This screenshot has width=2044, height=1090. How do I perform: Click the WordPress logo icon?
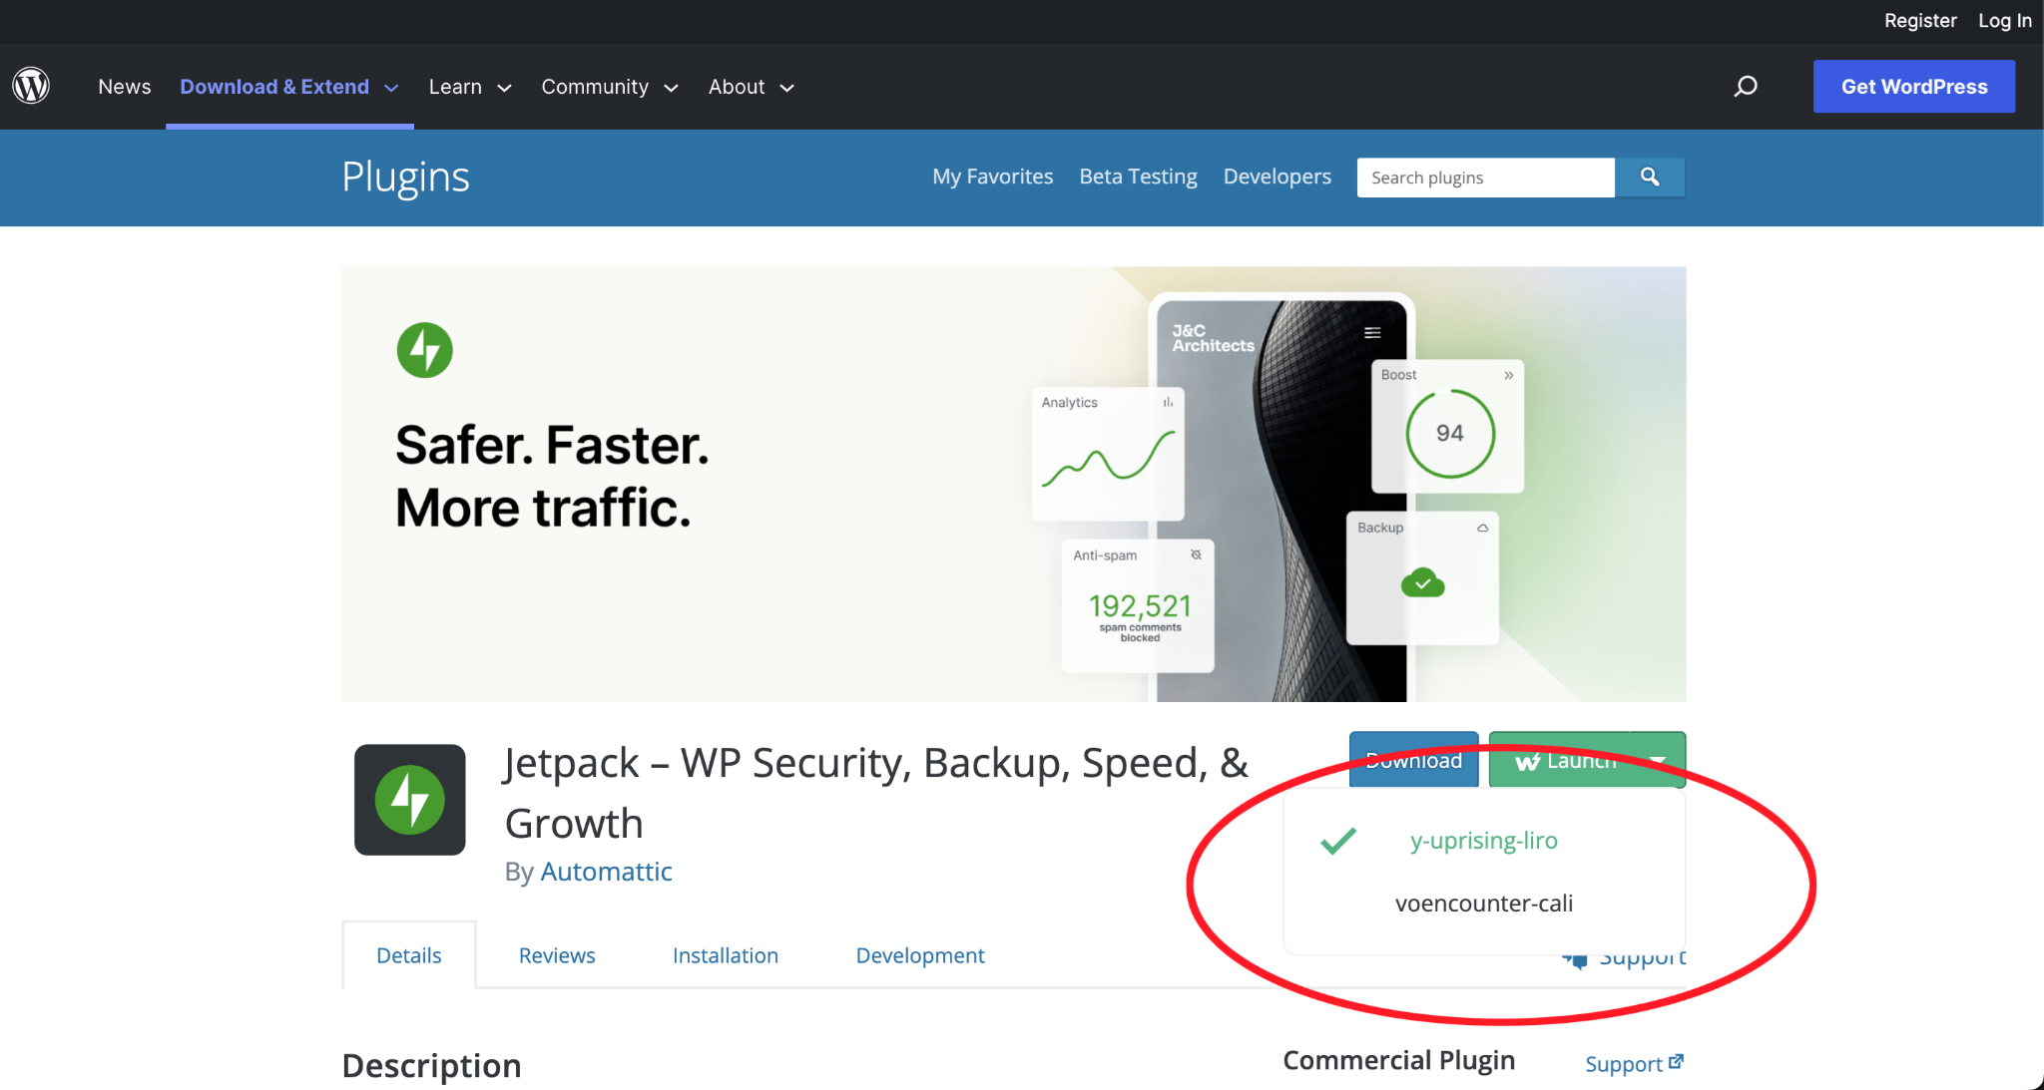click(x=31, y=86)
